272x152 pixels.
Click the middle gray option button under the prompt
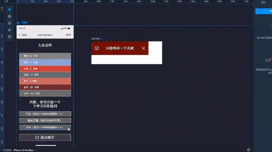(x=45, y=121)
